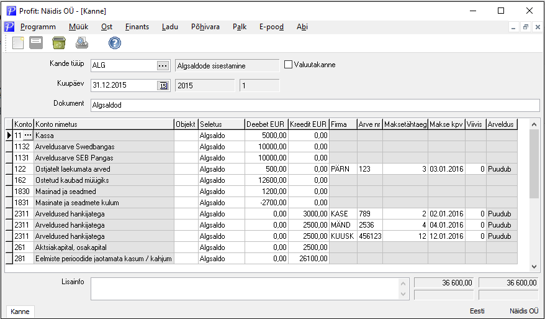
Task: Click the Konto nimetus column header
Action: (104, 124)
